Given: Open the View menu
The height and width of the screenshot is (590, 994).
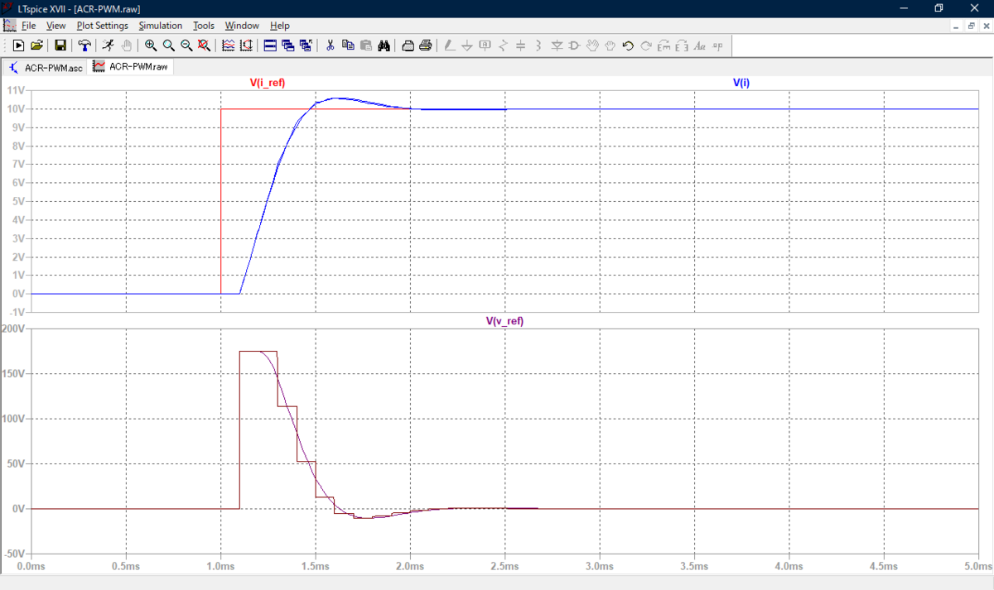Looking at the screenshot, I should [x=55, y=26].
